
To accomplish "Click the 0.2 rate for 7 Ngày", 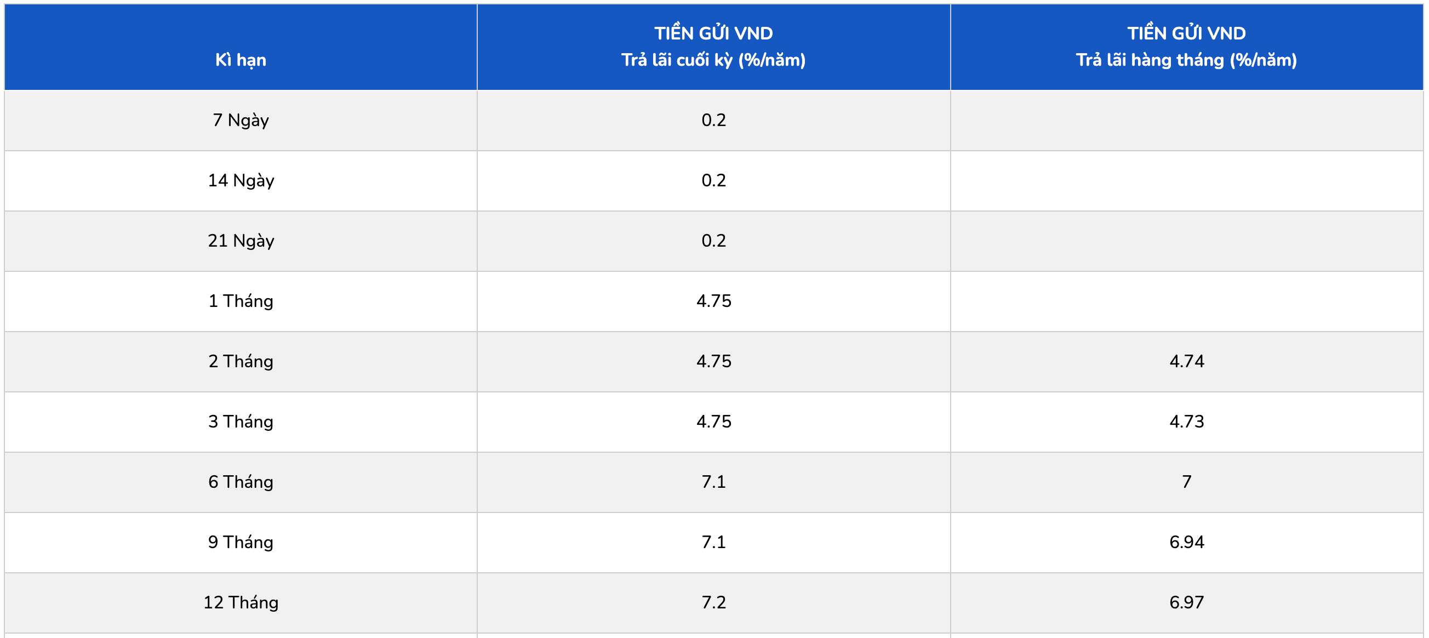I will click(713, 121).
